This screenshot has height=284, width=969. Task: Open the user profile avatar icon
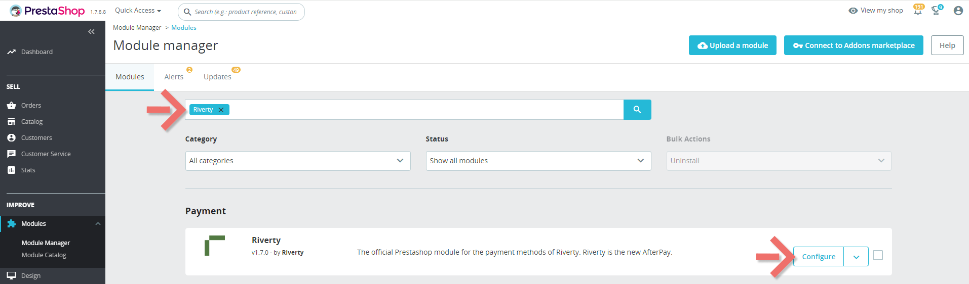(958, 11)
